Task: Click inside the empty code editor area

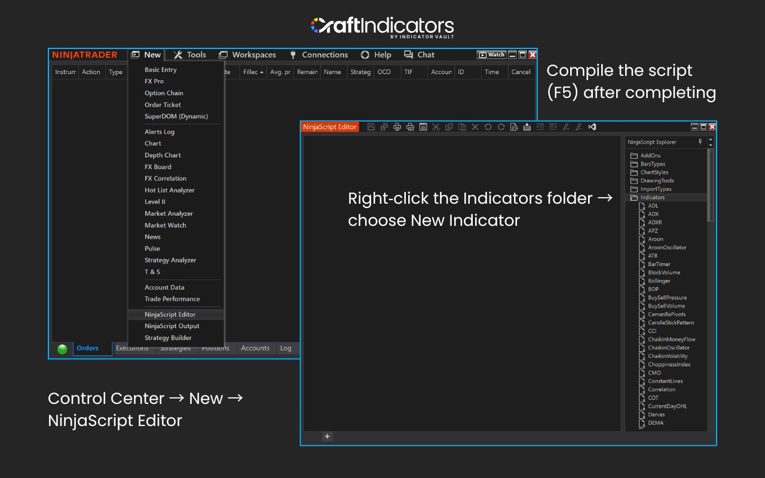Action: tap(462, 283)
